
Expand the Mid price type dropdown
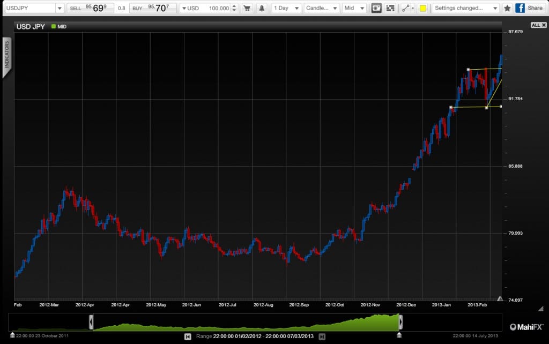tap(354, 8)
